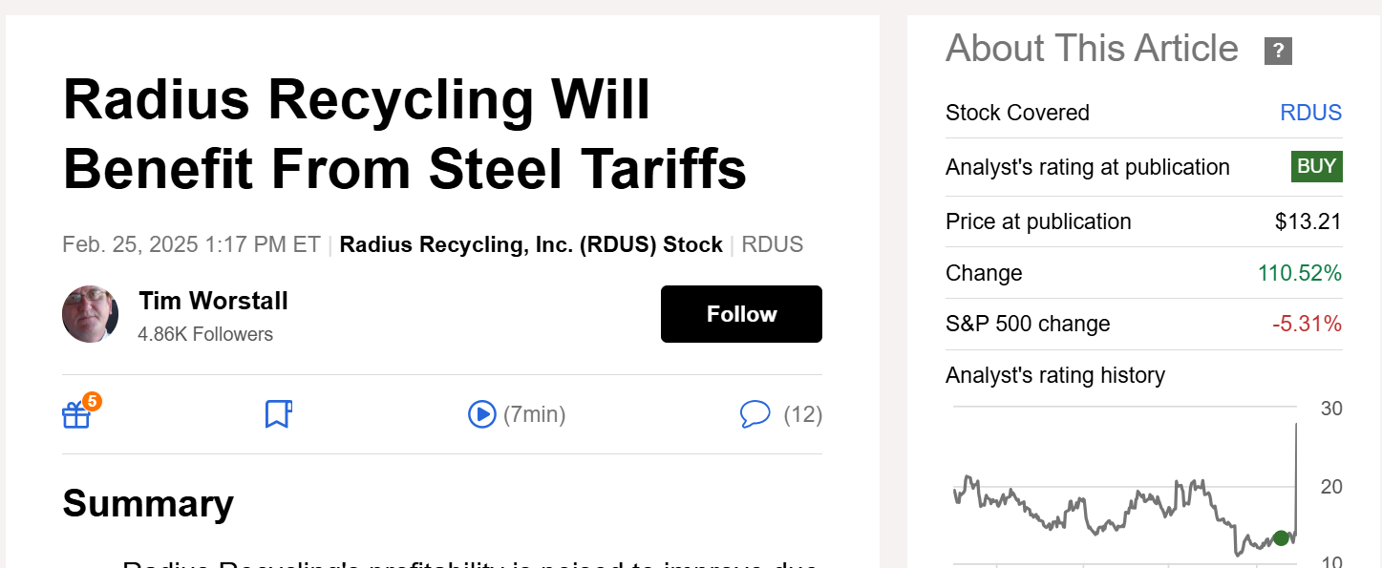
Task: Follow the author Tim Worstall
Action: (x=741, y=314)
